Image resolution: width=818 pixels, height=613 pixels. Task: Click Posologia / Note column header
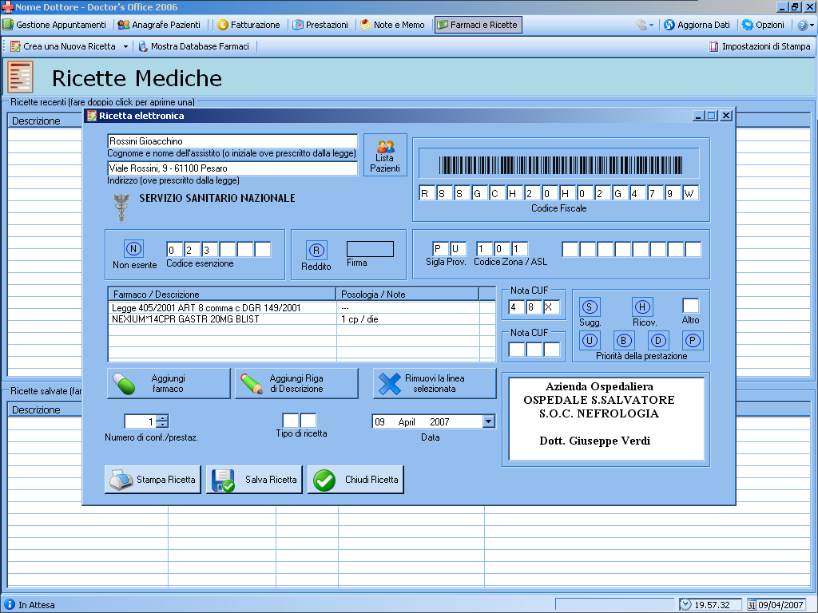(x=407, y=294)
